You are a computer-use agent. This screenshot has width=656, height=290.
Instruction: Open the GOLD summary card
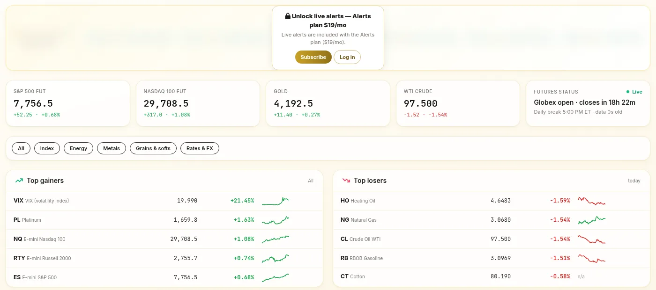(x=328, y=103)
